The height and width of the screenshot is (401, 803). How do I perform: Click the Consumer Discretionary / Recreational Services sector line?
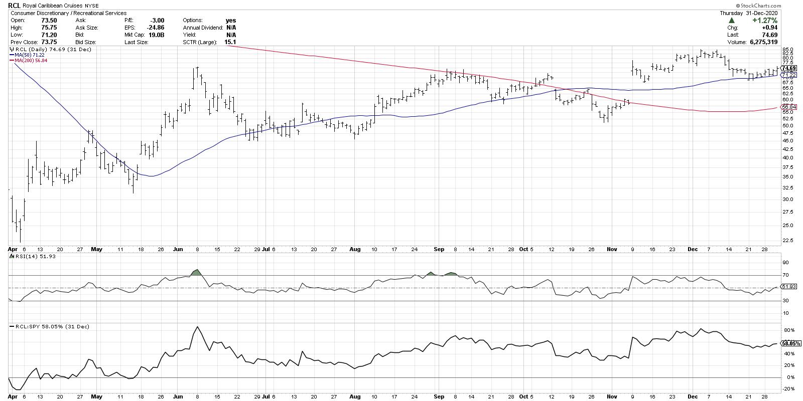pos(68,13)
